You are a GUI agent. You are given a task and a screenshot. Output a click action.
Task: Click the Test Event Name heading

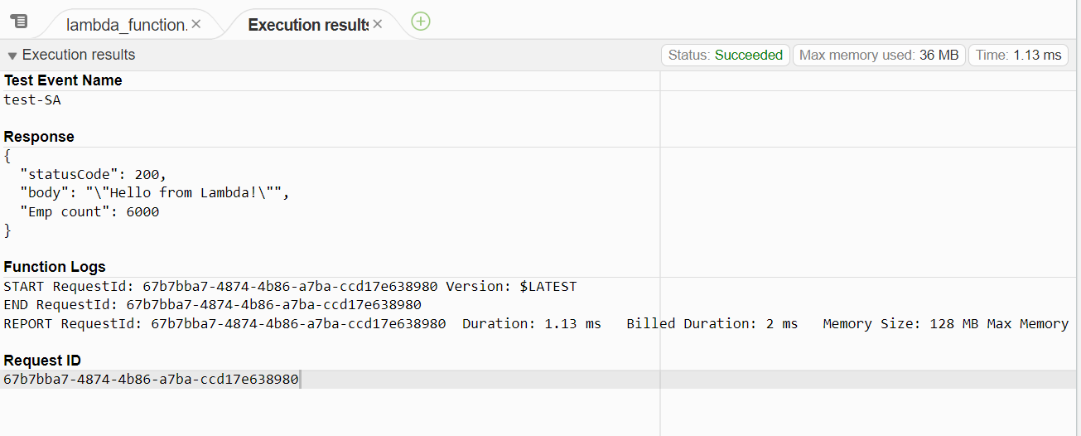pos(63,80)
